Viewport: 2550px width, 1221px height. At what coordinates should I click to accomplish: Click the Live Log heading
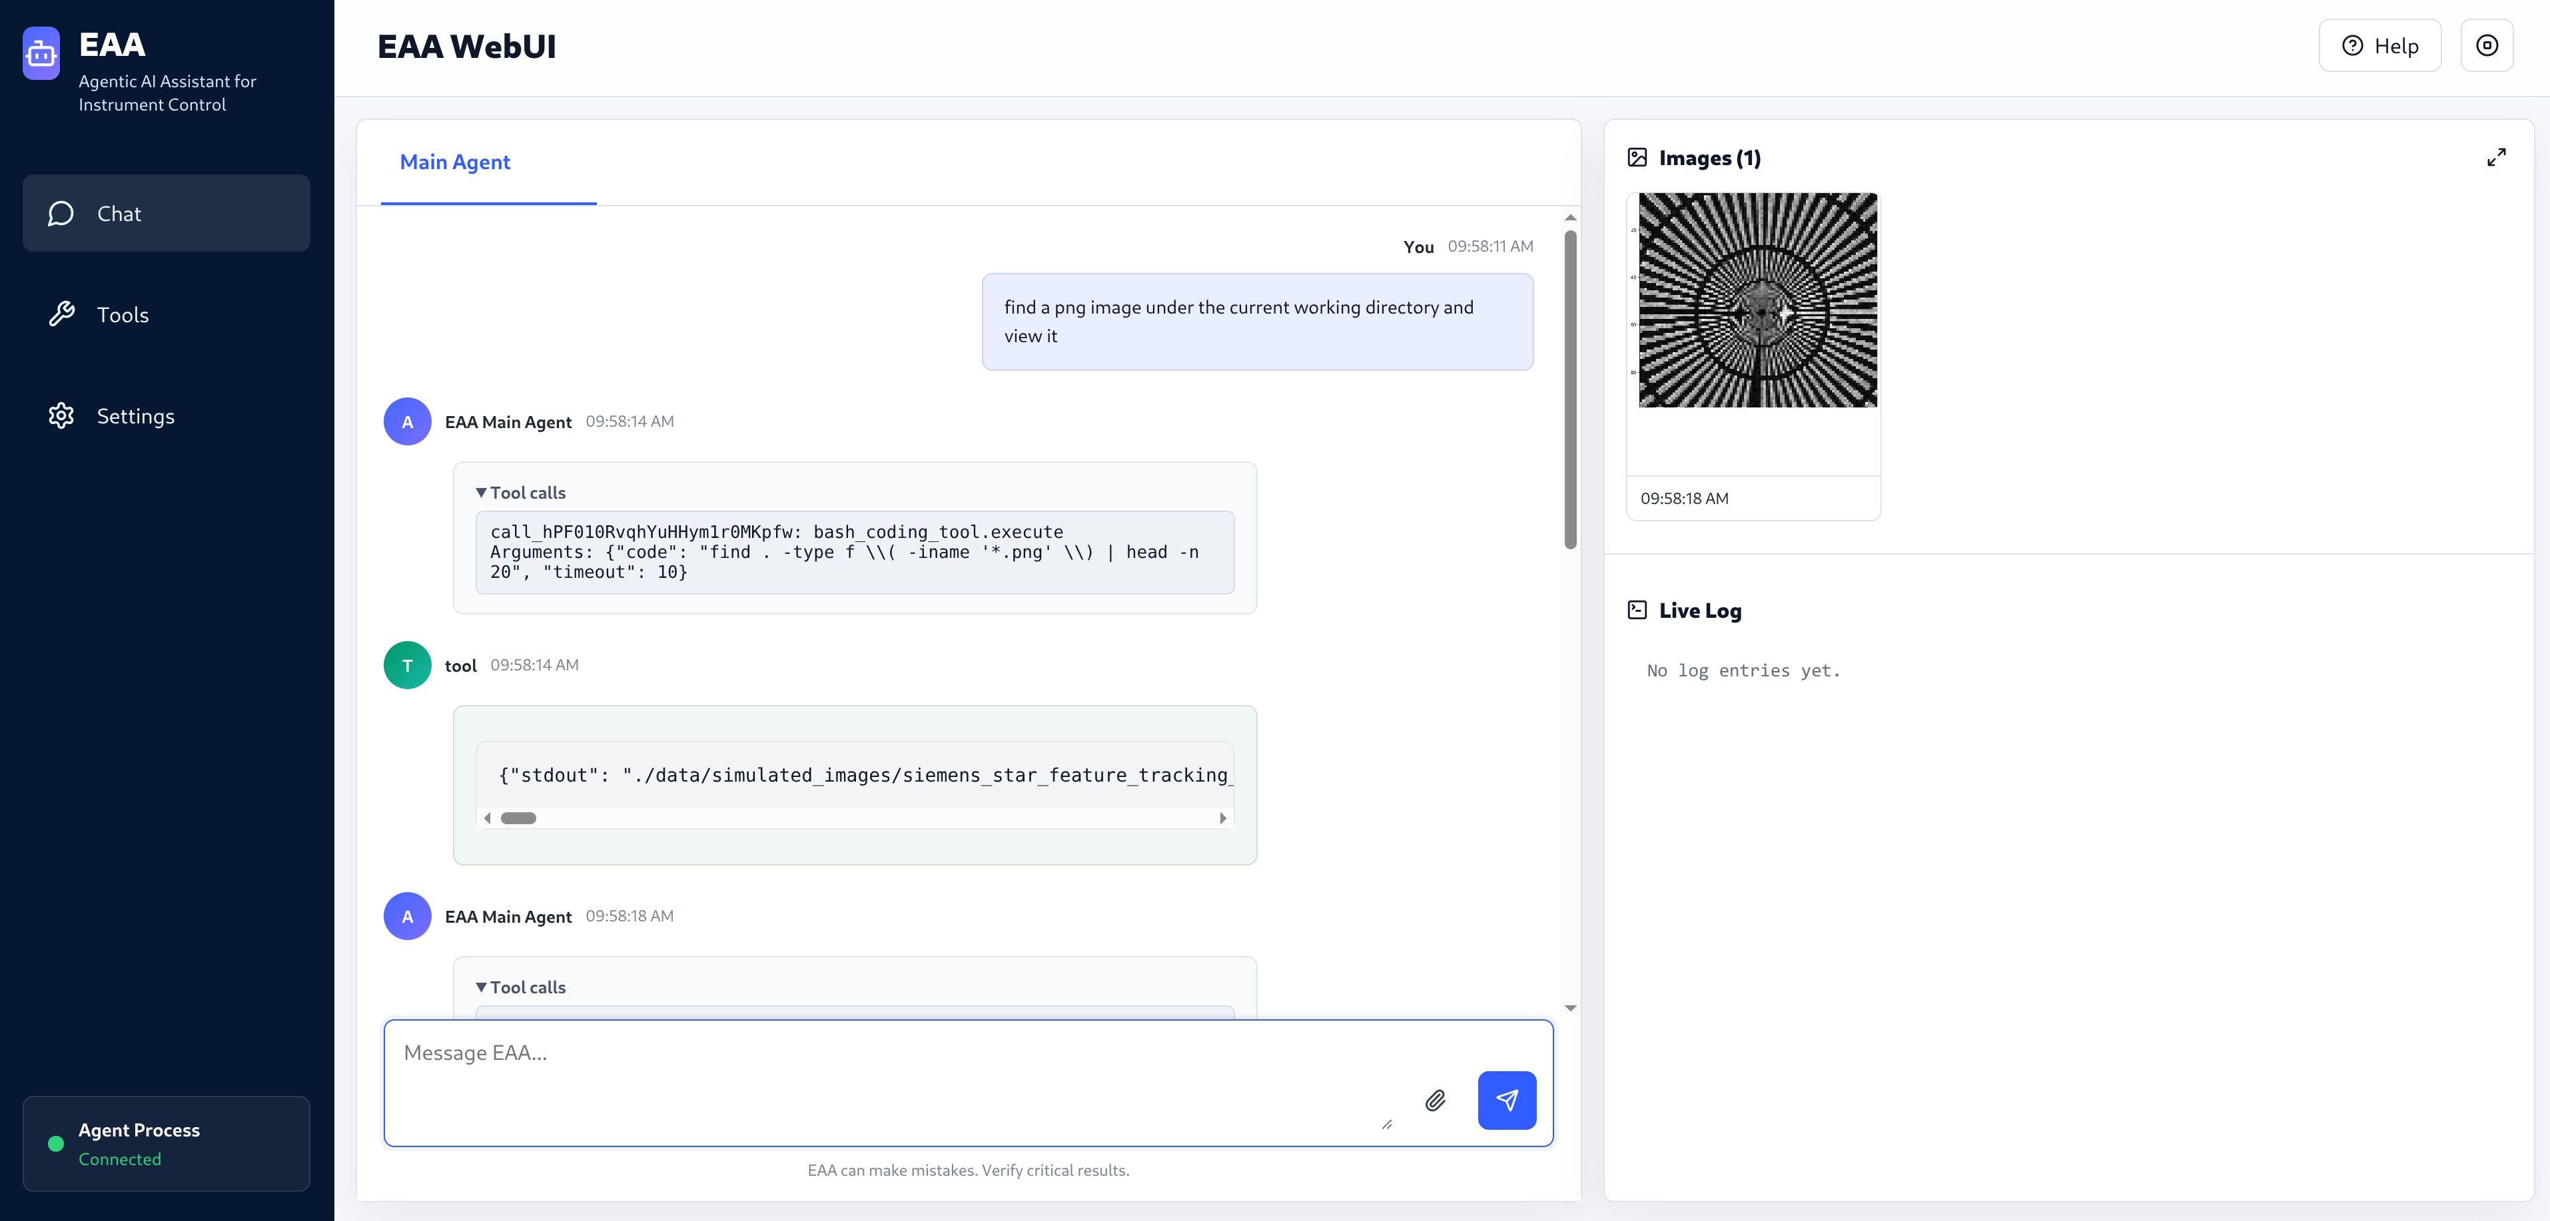(1700, 610)
